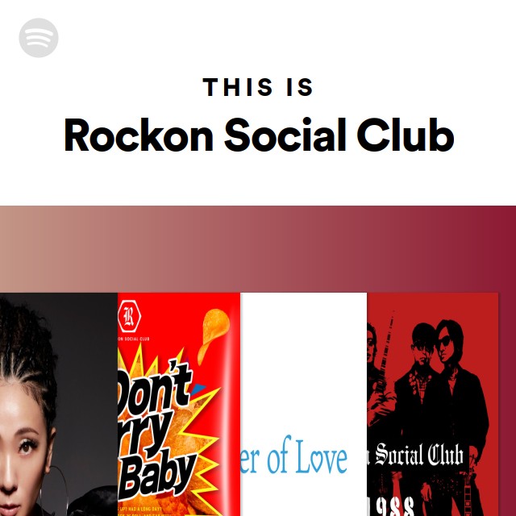The width and height of the screenshot is (516, 516).
Task: Open the woman portrait album cover
Action: pos(59,404)
